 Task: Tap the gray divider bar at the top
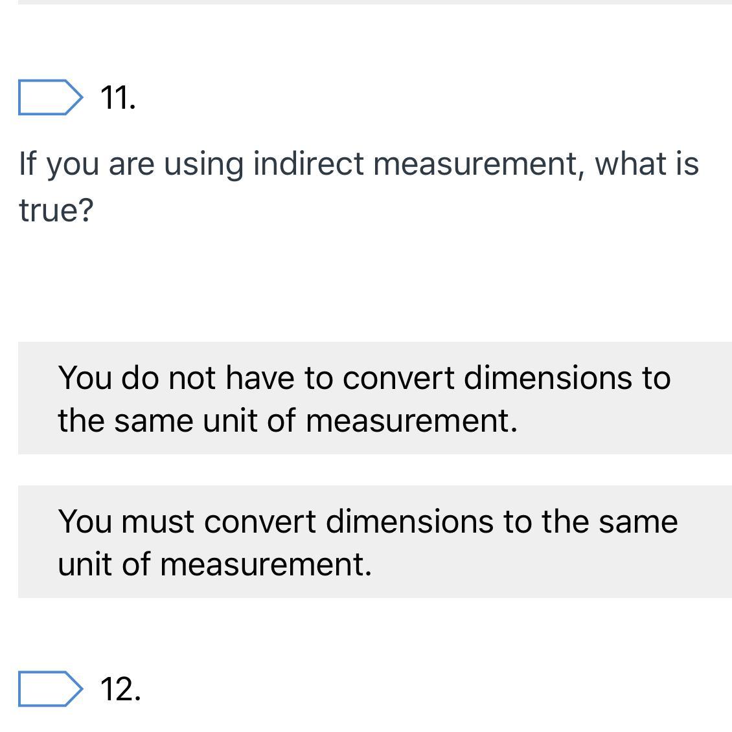click(366, 2)
